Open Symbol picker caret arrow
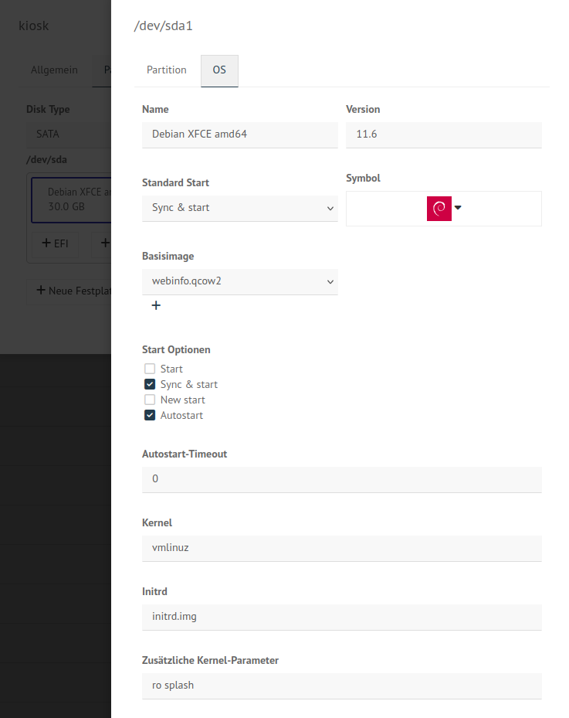 458,207
